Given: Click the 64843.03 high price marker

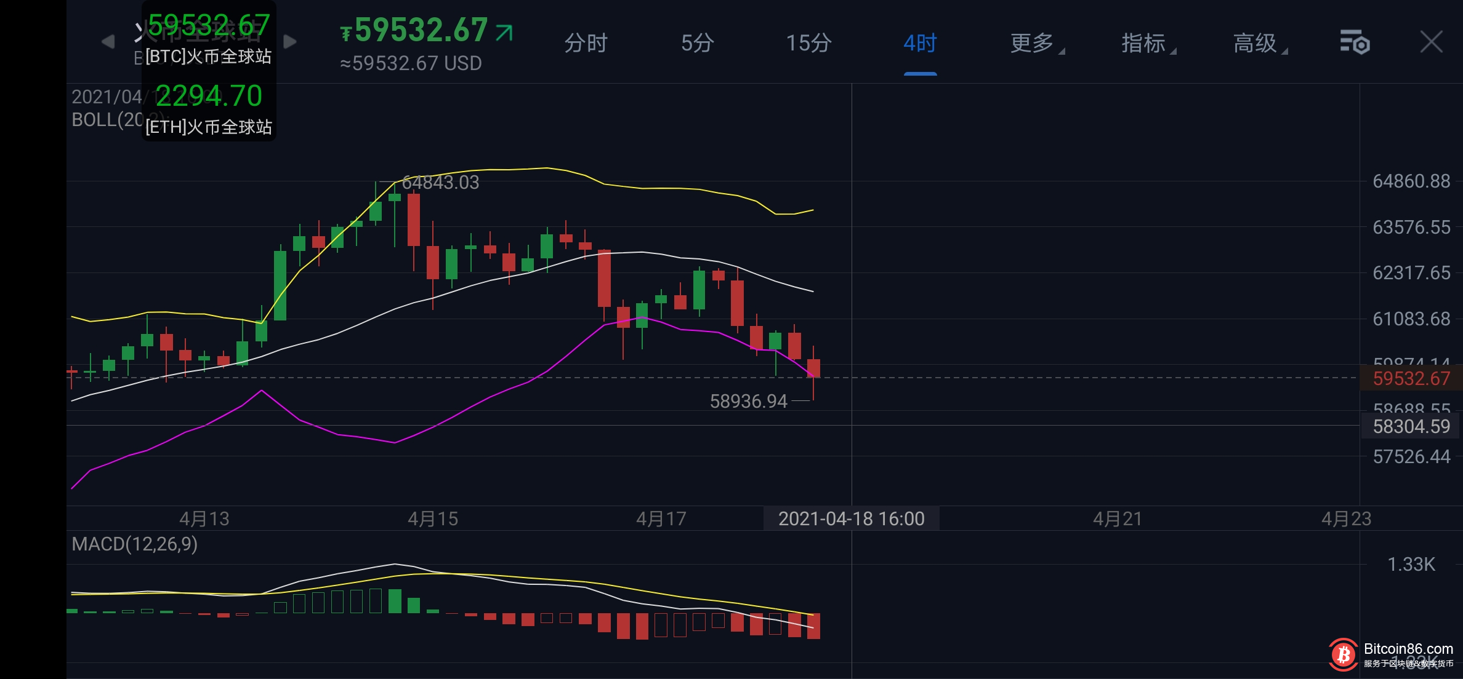Looking at the screenshot, I should (440, 183).
